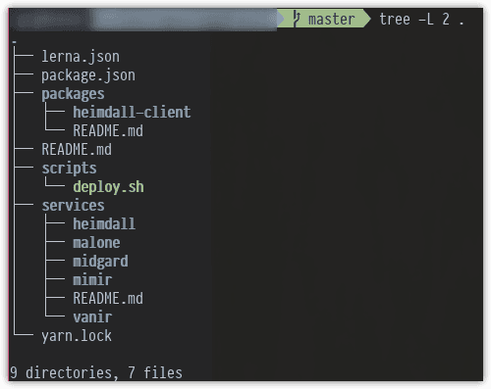This screenshot has height=389, width=491.
Task: Click the blurred path prompt segment
Action: pyautogui.click(x=143, y=20)
